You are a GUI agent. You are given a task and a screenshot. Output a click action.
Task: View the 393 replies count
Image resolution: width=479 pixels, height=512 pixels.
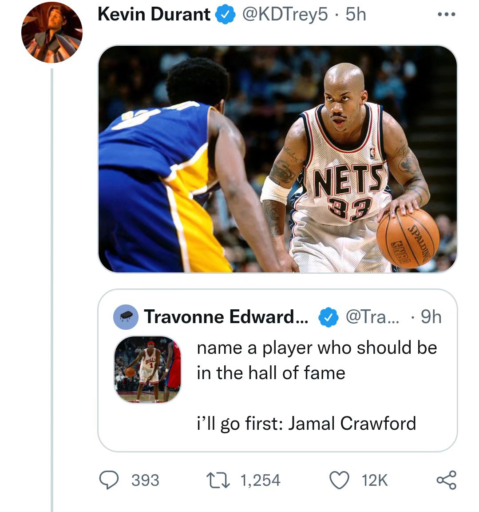145,480
